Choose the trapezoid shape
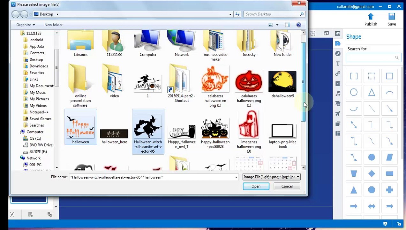The height and width of the screenshot is (230, 406). (x=354, y=173)
